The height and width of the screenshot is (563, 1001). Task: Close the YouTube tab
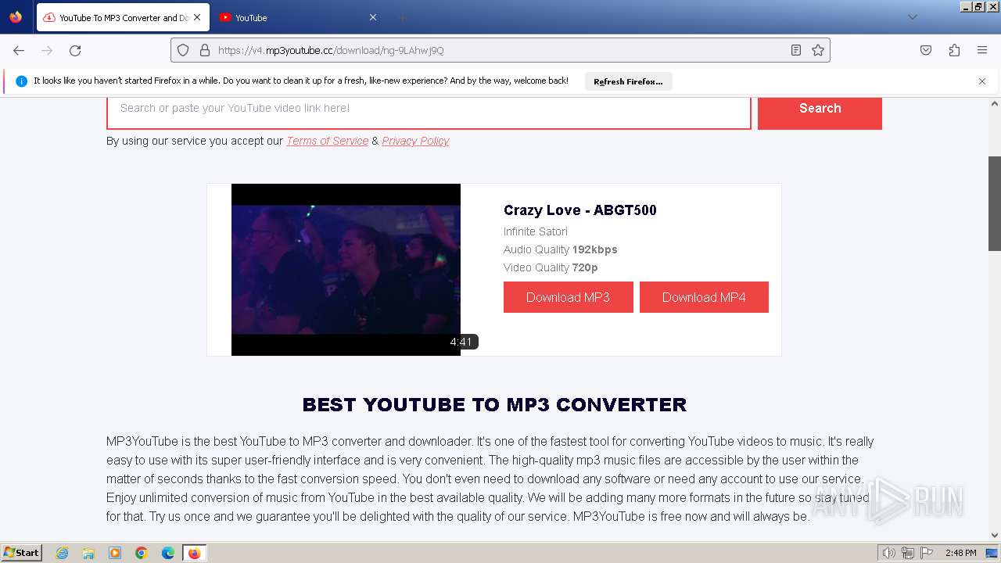click(x=373, y=17)
